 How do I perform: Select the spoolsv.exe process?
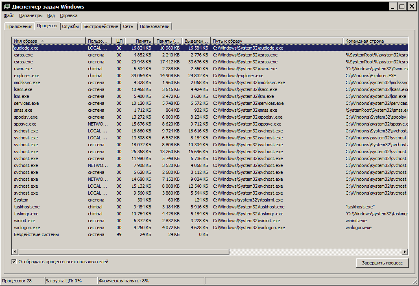210,117
